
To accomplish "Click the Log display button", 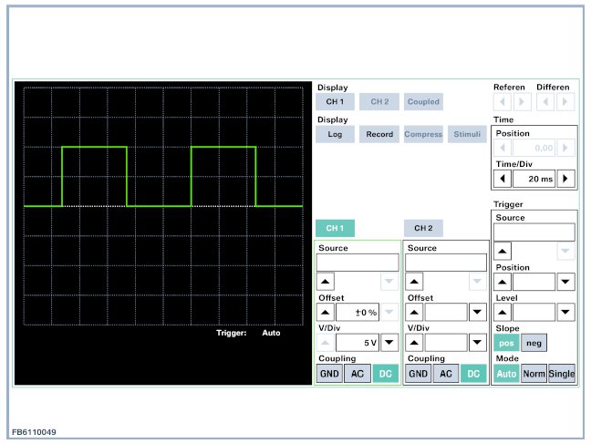I will [335, 134].
